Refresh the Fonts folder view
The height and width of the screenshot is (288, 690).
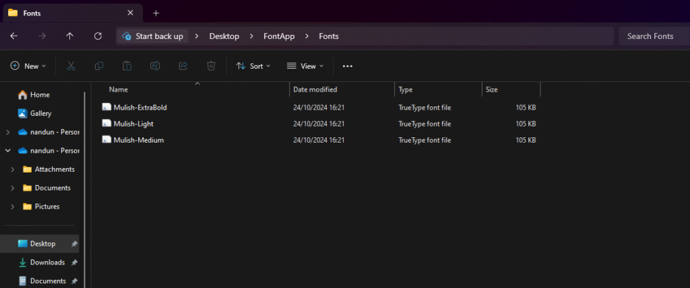click(x=98, y=36)
